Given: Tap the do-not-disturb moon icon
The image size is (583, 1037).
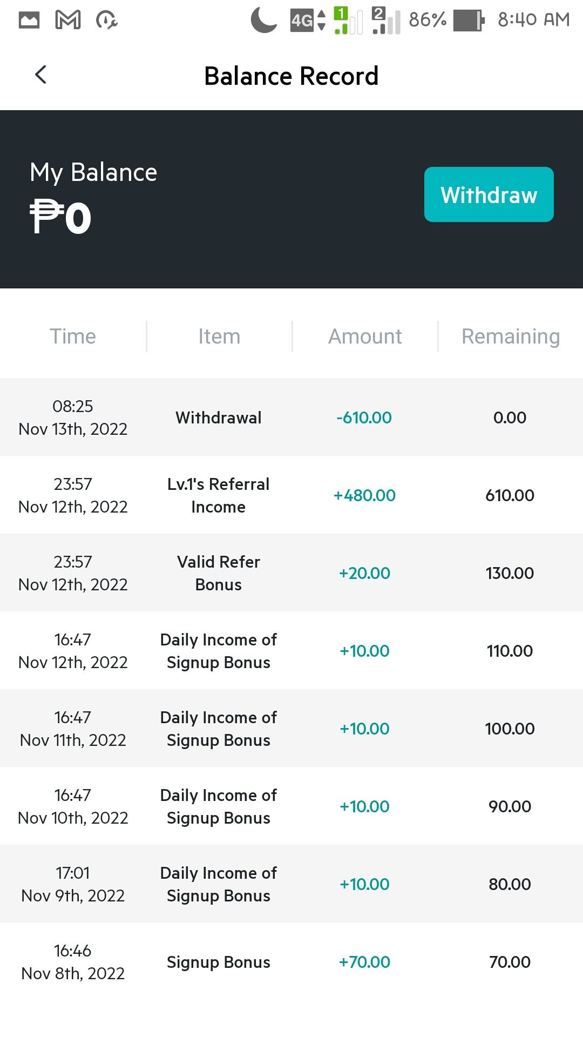Looking at the screenshot, I should tap(264, 20).
